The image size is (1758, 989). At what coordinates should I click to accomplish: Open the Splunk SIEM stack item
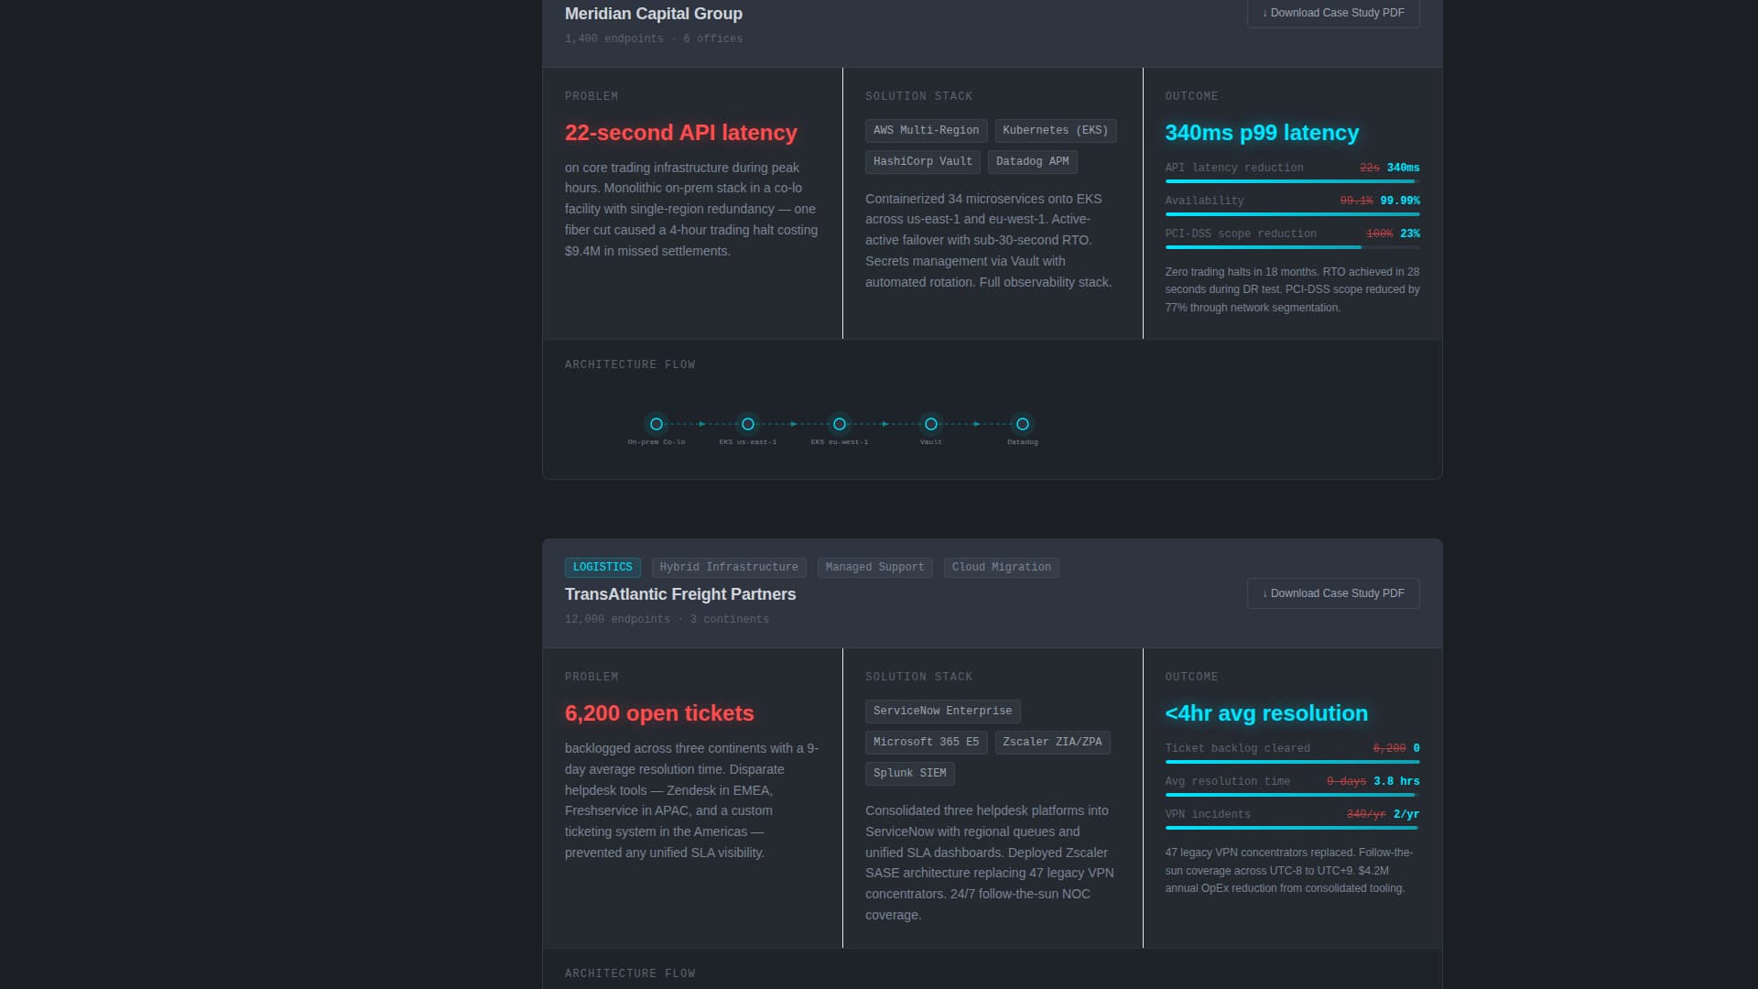point(910,774)
